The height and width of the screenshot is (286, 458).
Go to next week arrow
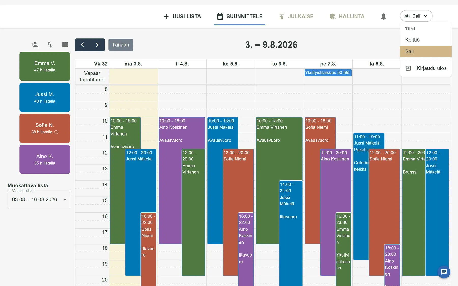[97, 45]
